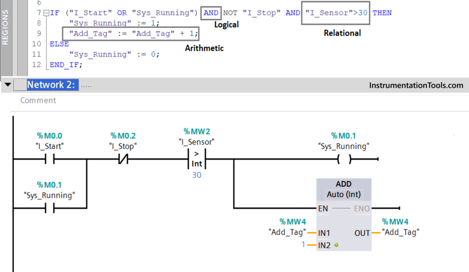
Task: Click line number 9 in the gutter
Action: 39,33
